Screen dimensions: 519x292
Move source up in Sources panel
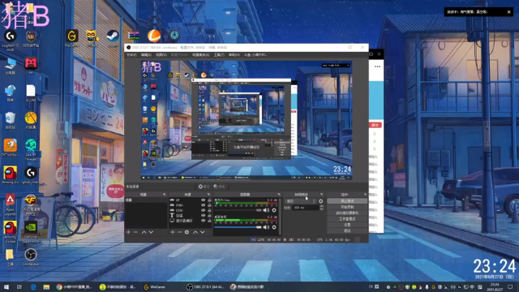[x=195, y=232]
